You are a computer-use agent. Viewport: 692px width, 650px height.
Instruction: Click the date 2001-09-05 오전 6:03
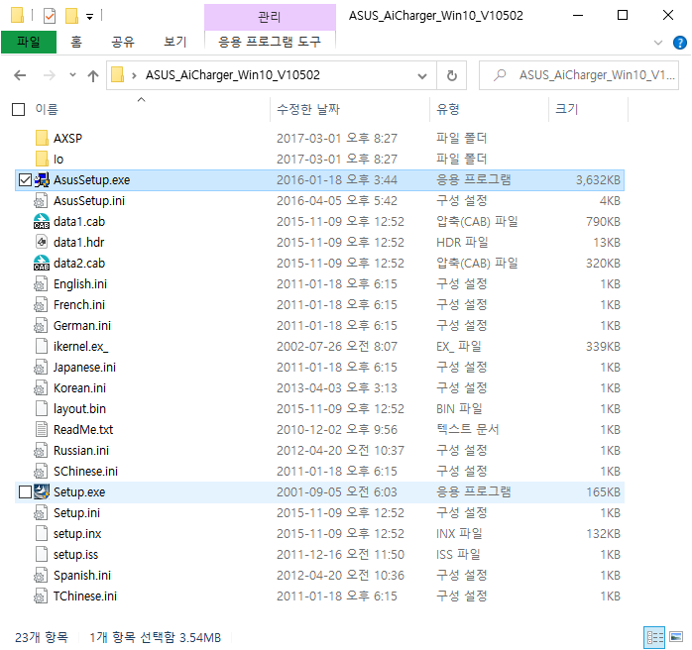tap(337, 492)
